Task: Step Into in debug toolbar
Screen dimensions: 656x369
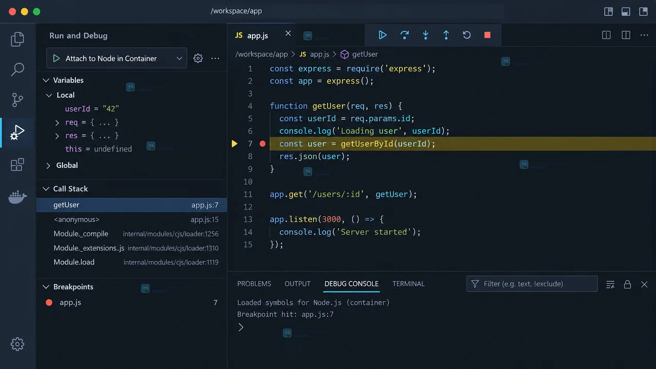Action: (x=425, y=35)
